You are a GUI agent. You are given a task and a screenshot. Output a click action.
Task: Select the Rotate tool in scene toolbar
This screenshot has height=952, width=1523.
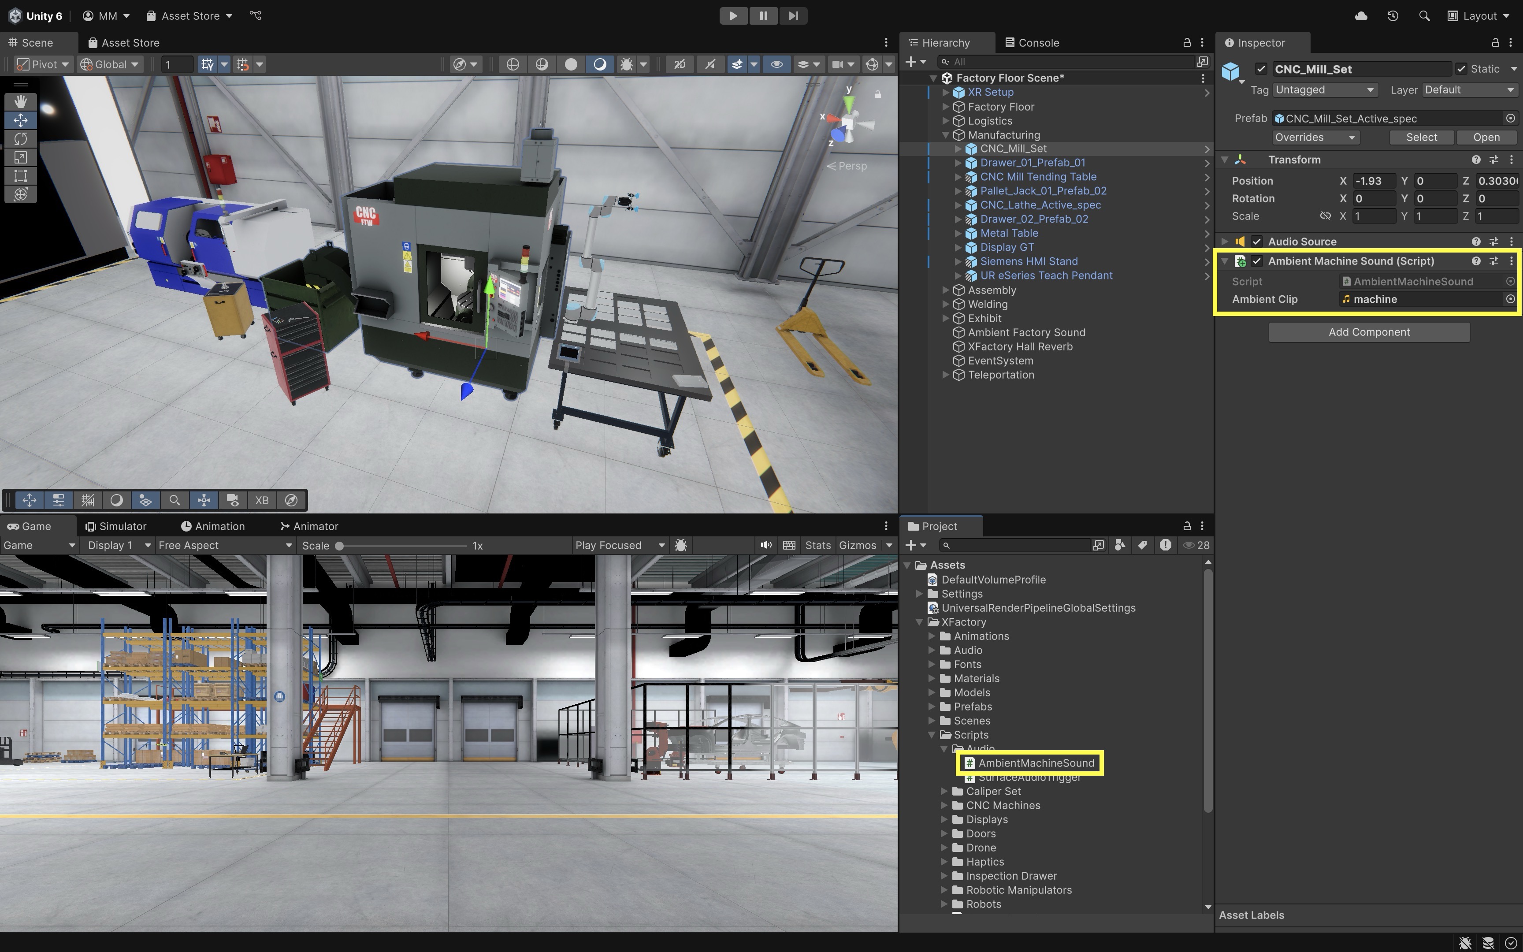click(20, 138)
